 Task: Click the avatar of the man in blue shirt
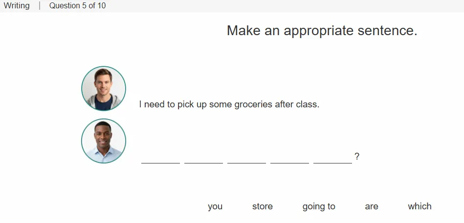click(104, 141)
